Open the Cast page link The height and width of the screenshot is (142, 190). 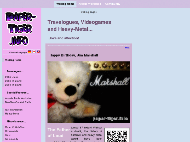pos(8,135)
